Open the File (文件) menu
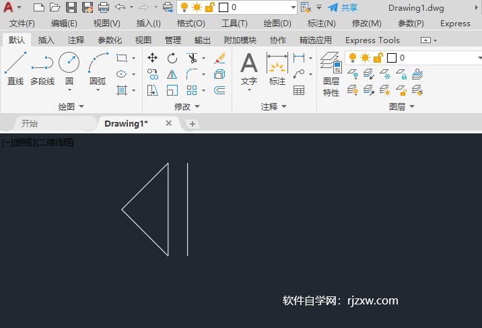 [x=22, y=24]
